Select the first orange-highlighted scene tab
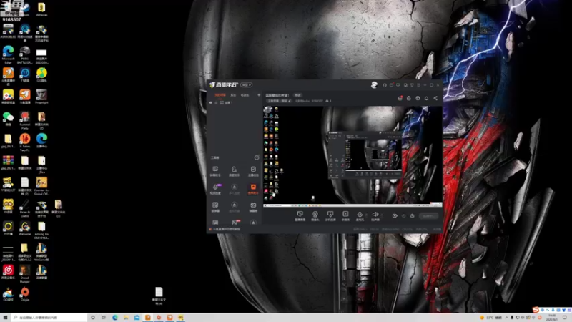The width and height of the screenshot is (572, 322). point(220,95)
